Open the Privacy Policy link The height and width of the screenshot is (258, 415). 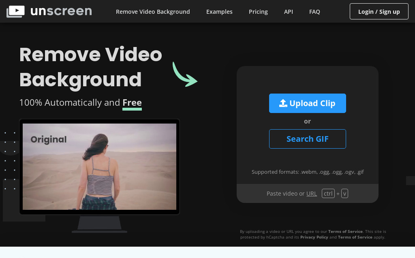pos(314,237)
